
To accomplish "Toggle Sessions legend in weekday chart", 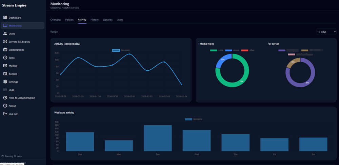I will (194, 119).
